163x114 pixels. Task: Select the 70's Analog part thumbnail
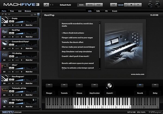pos(5,55)
